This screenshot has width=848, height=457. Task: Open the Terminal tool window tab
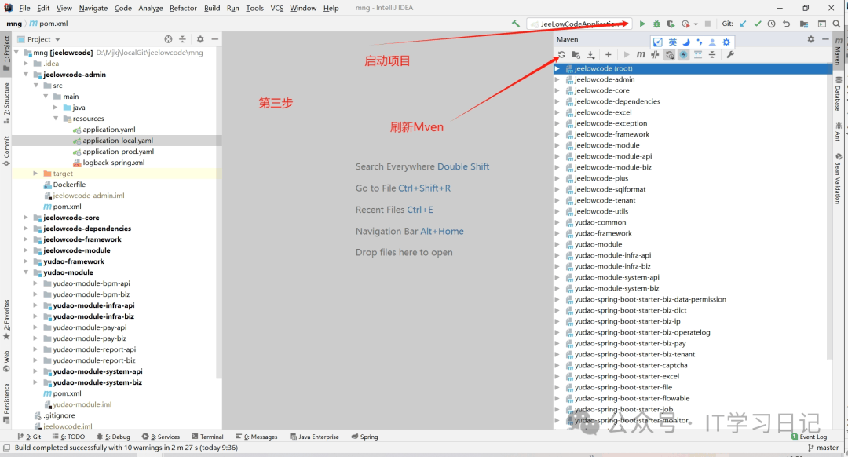(207, 437)
